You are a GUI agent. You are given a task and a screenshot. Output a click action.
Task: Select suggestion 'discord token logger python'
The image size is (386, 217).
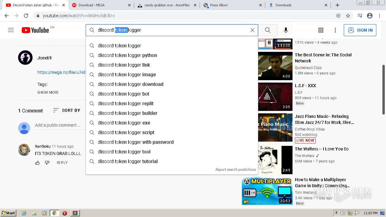[172, 55]
